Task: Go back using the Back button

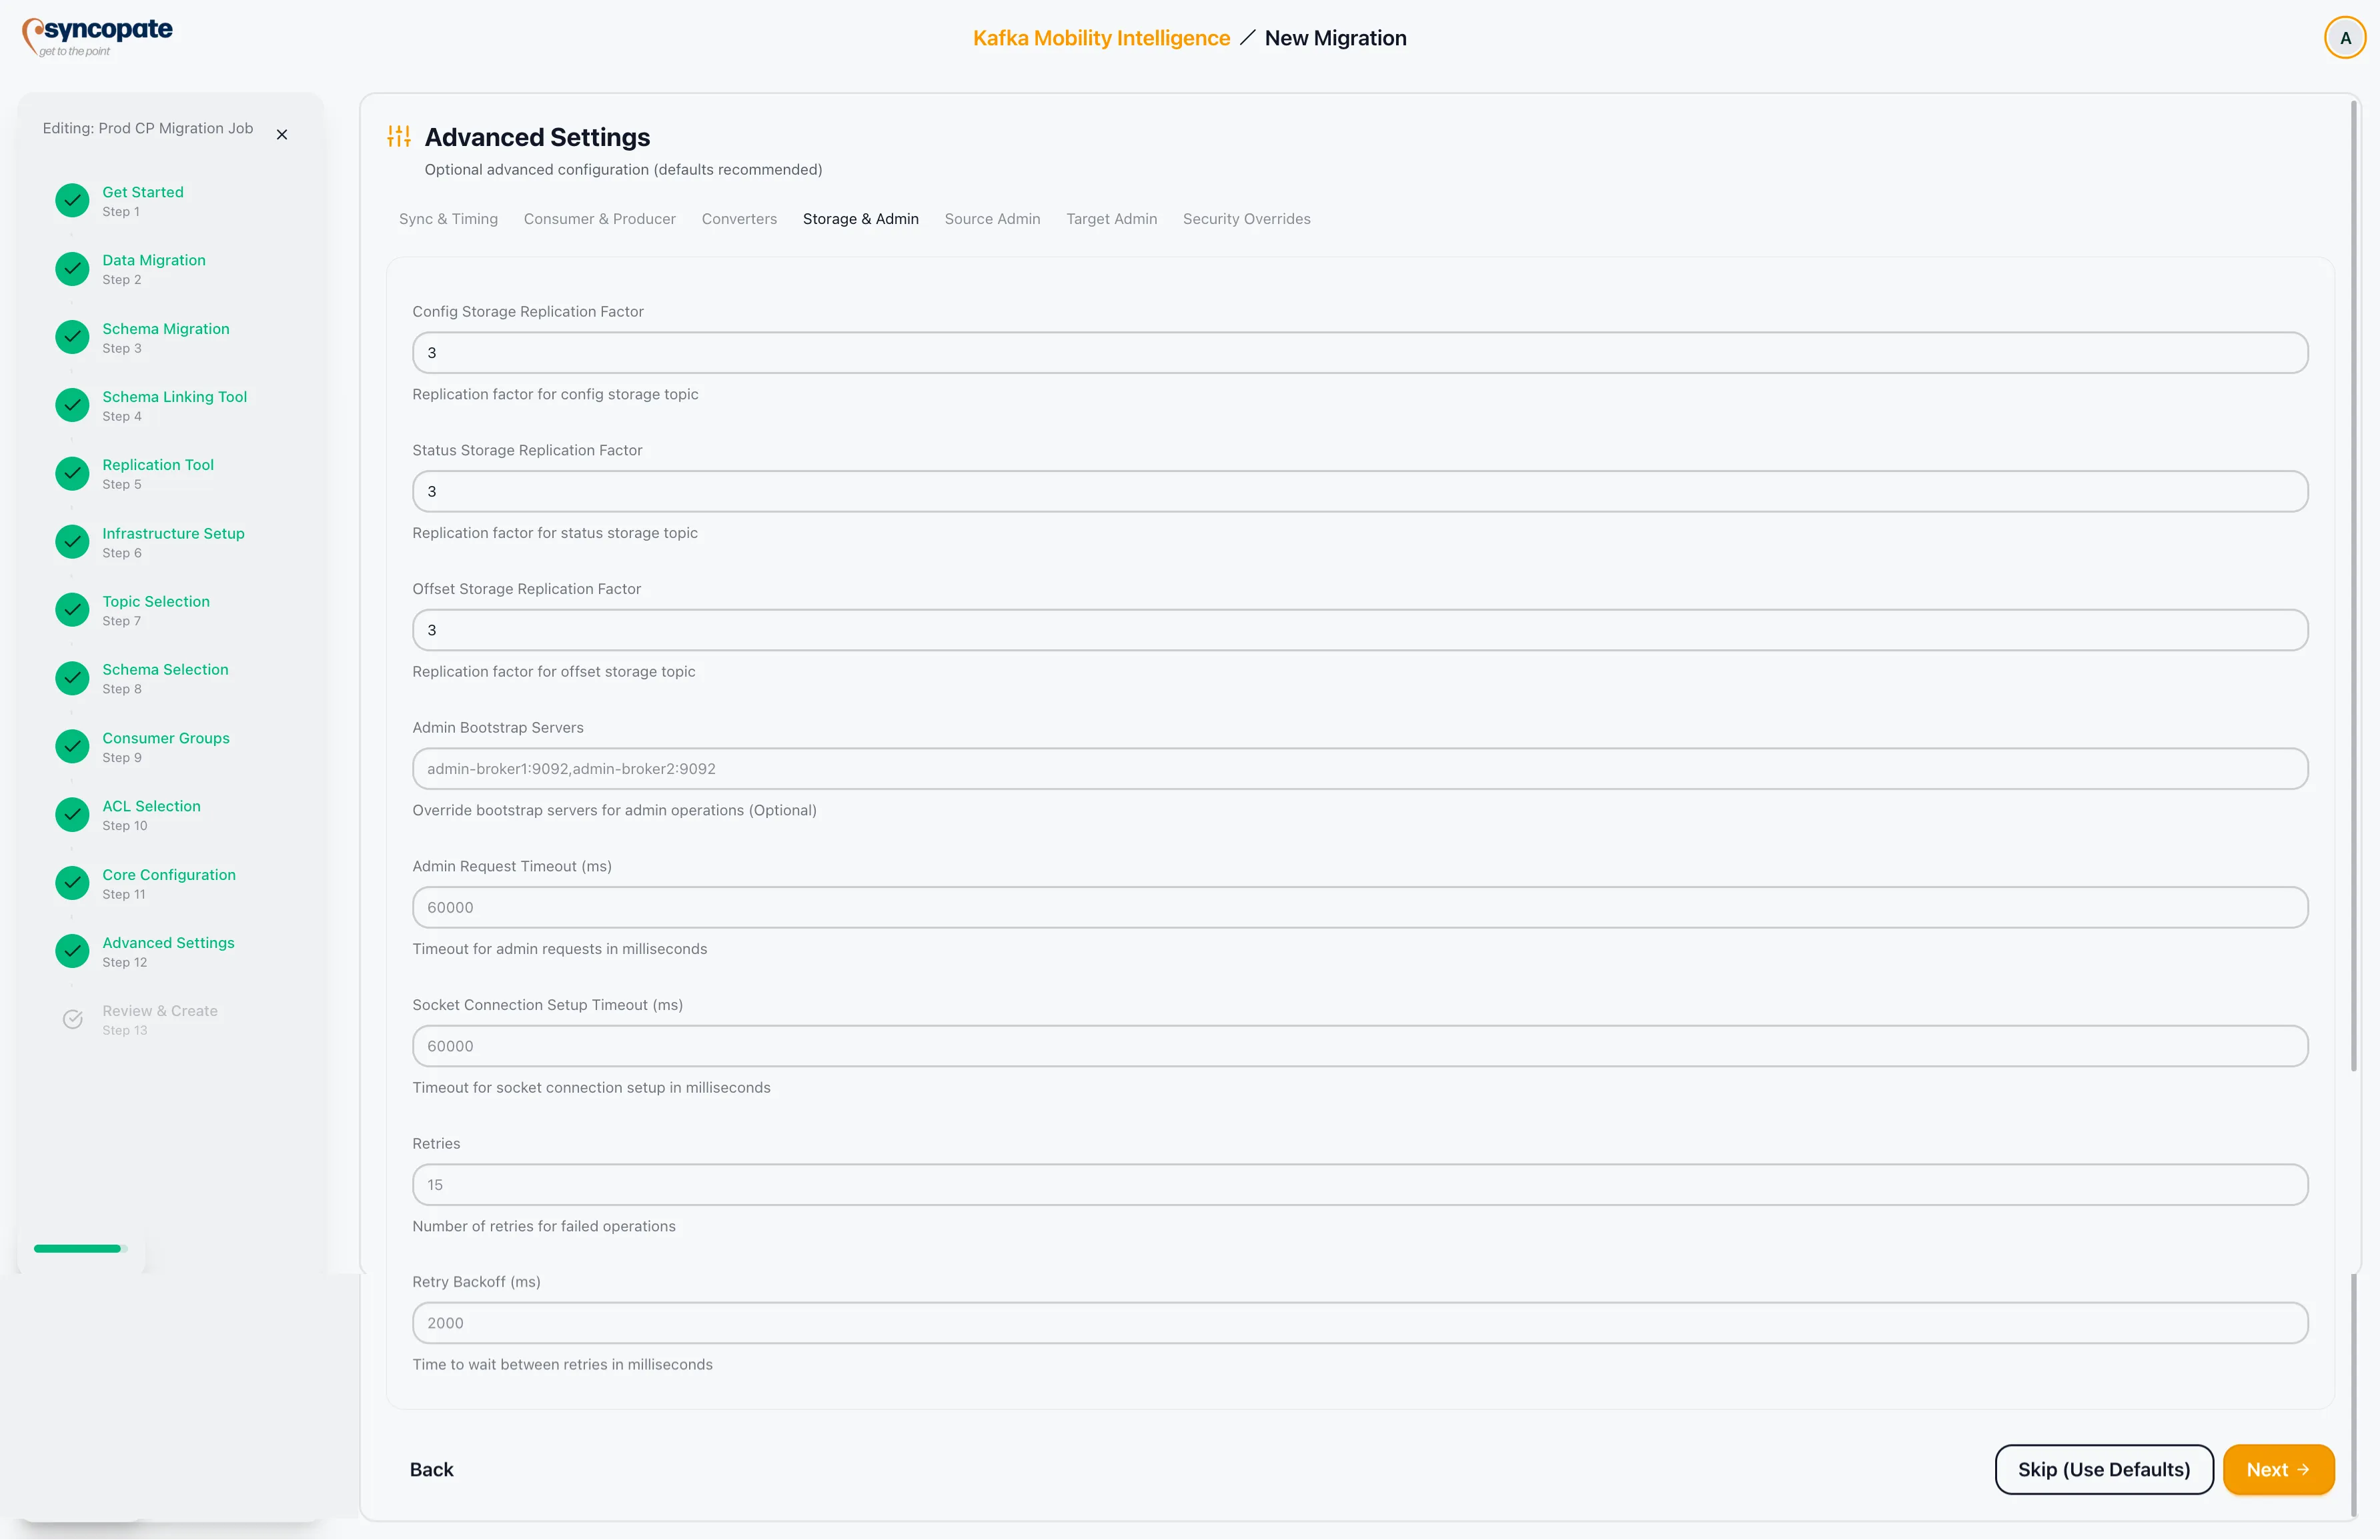Action: [x=431, y=1469]
